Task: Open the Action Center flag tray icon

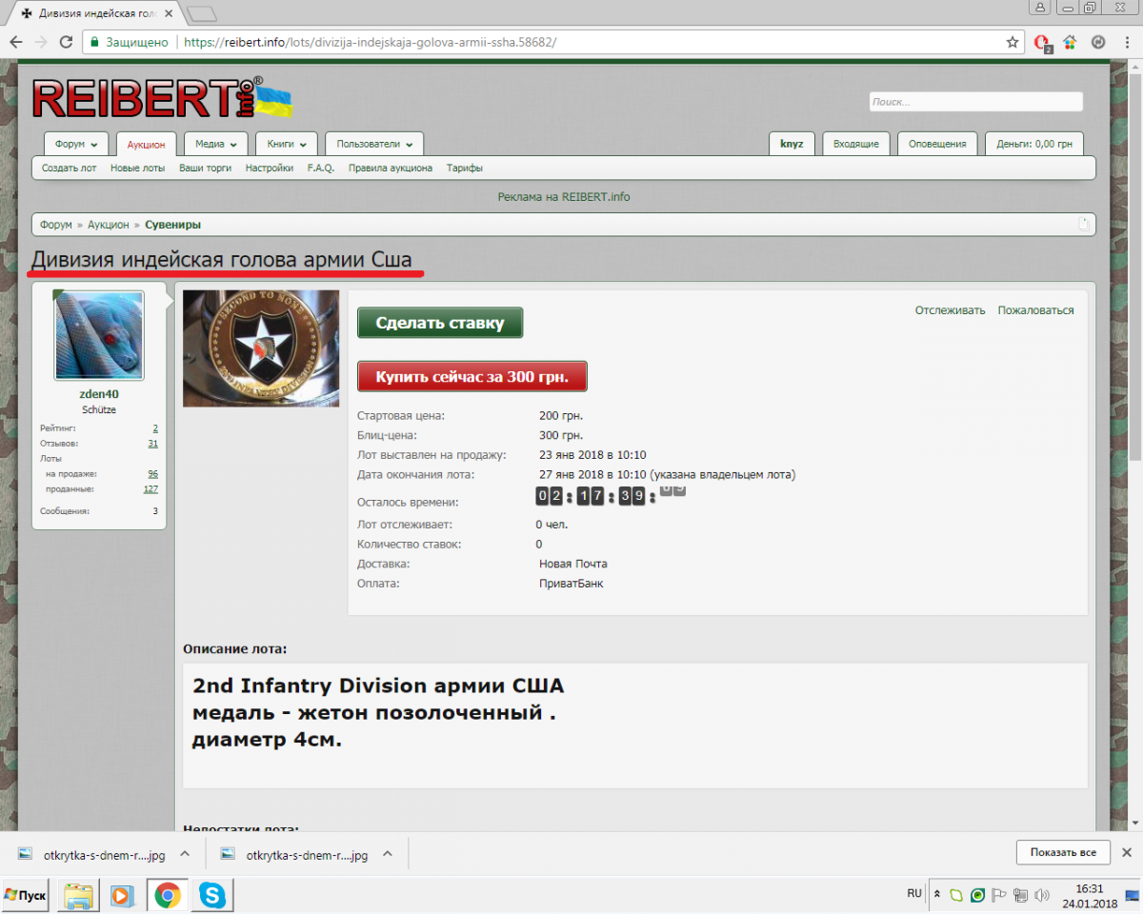Action: (999, 895)
